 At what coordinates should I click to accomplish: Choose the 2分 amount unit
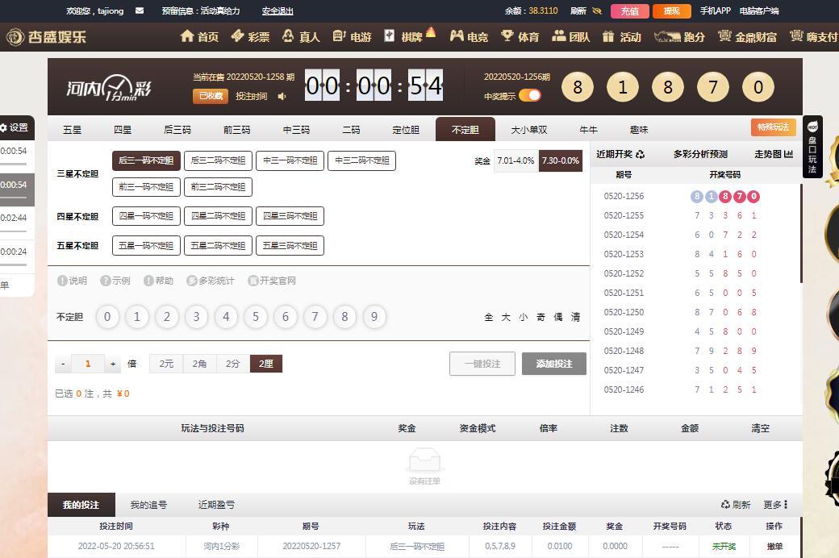(232, 363)
